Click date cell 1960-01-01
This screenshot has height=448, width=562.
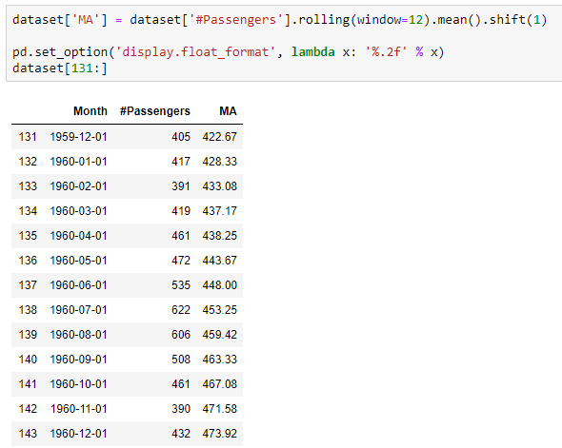click(x=78, y=162)
